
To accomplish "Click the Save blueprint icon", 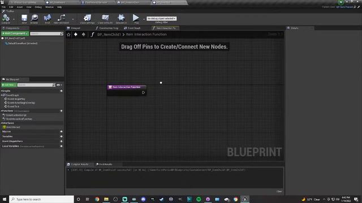I will coord(24,19).
